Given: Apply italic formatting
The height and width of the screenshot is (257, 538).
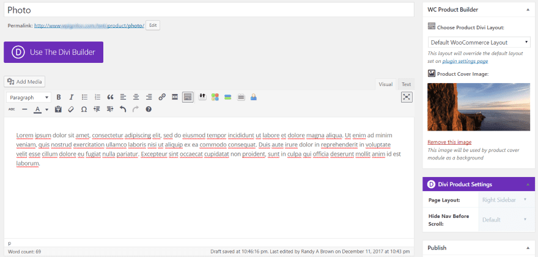Looking at the screenshot, I should (x=72, y=97).
